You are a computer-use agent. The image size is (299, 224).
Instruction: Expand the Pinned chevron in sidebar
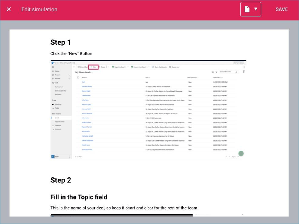pyautogui.click(x=69, y=79)
